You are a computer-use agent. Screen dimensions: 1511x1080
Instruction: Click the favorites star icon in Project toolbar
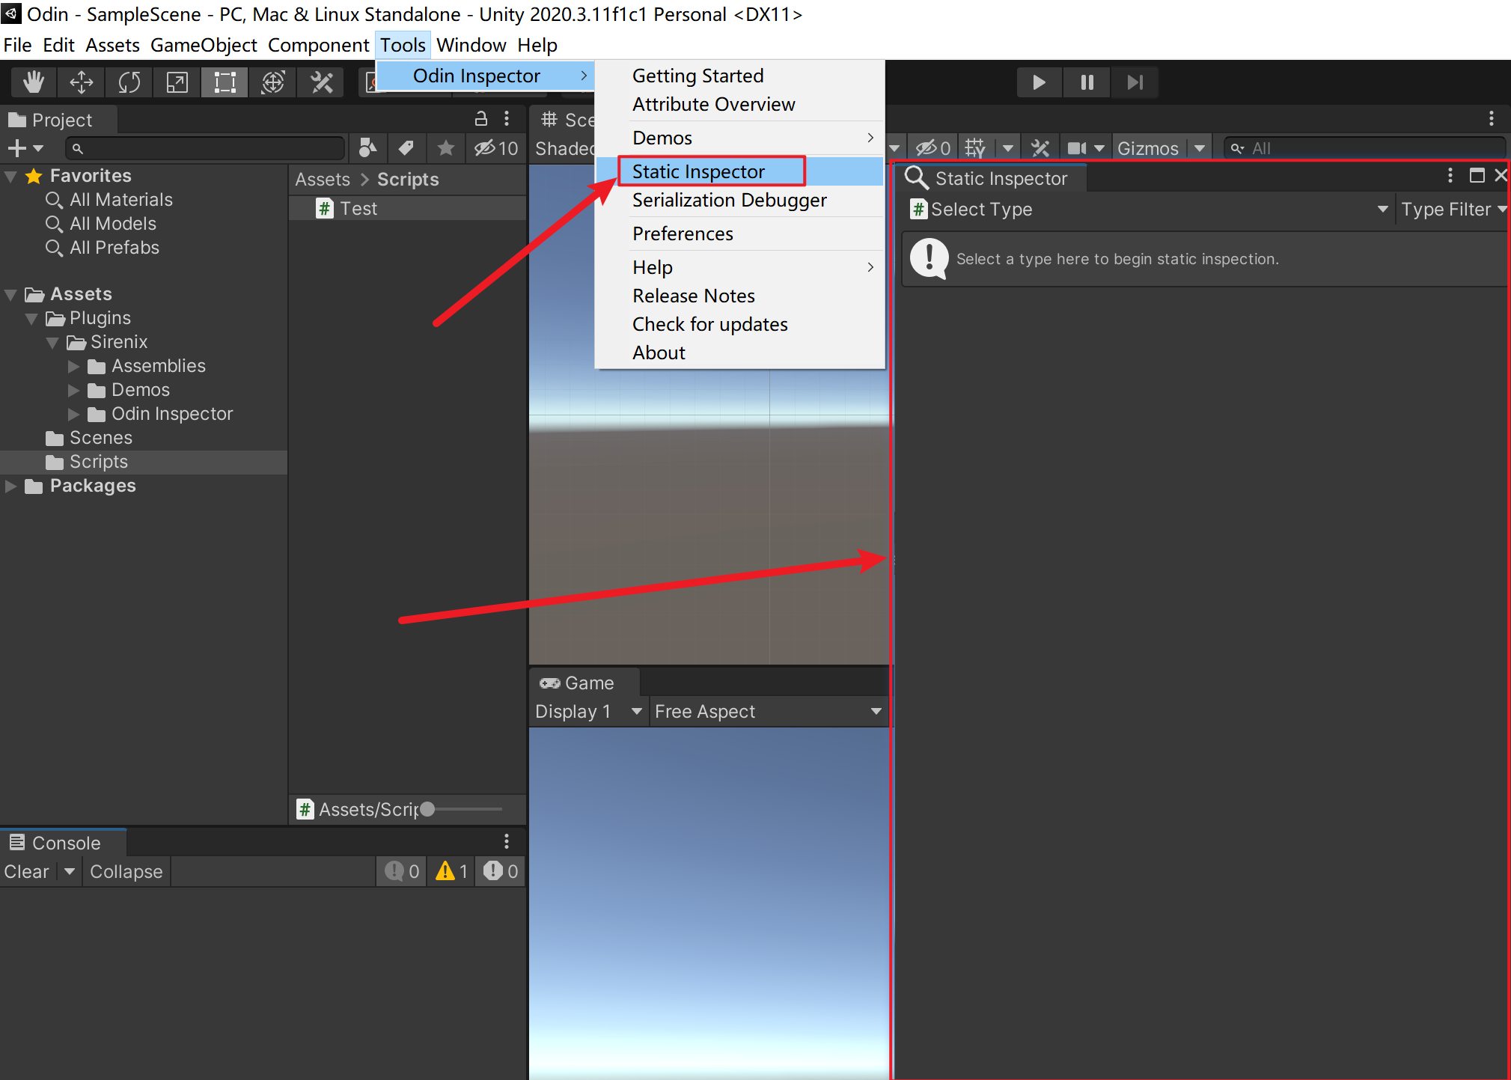coord(446,148)
